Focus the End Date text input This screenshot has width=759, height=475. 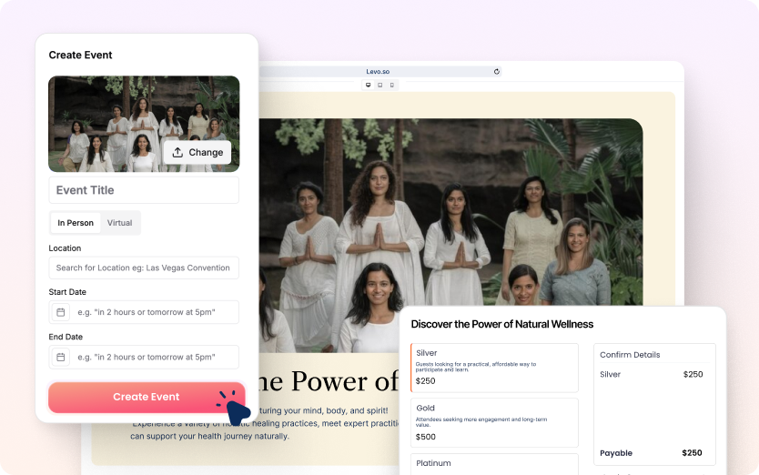coord(155,357)
